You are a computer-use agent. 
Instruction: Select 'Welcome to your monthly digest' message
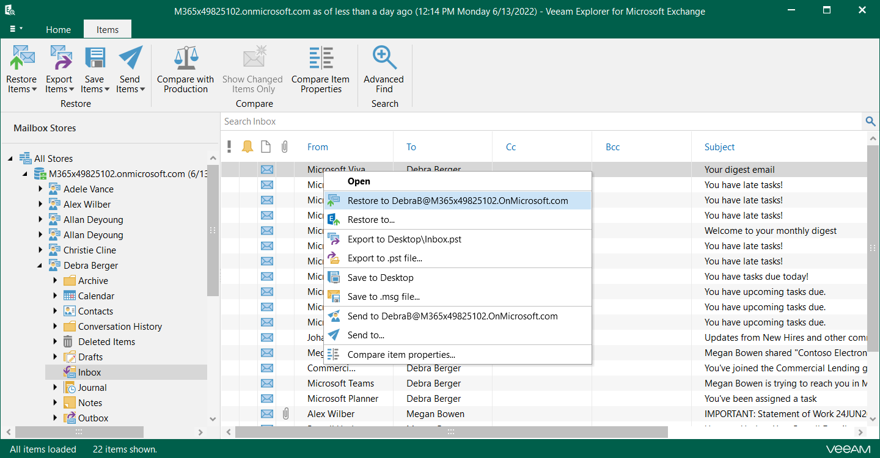point(544,231)
